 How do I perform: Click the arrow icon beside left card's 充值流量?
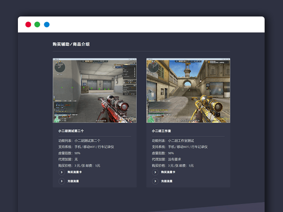coord(61,181)
